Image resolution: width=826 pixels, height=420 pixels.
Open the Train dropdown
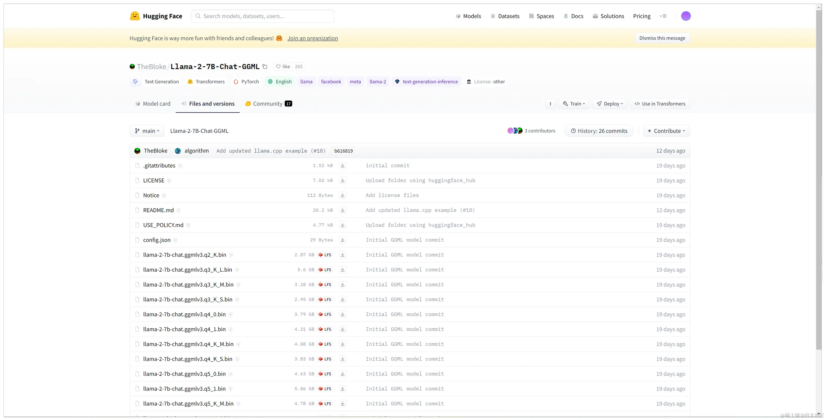[574, 104]
